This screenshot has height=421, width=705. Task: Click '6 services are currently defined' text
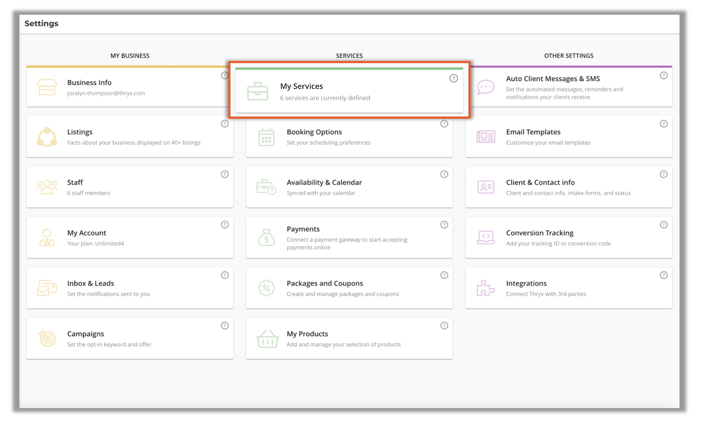pos(325,98)
